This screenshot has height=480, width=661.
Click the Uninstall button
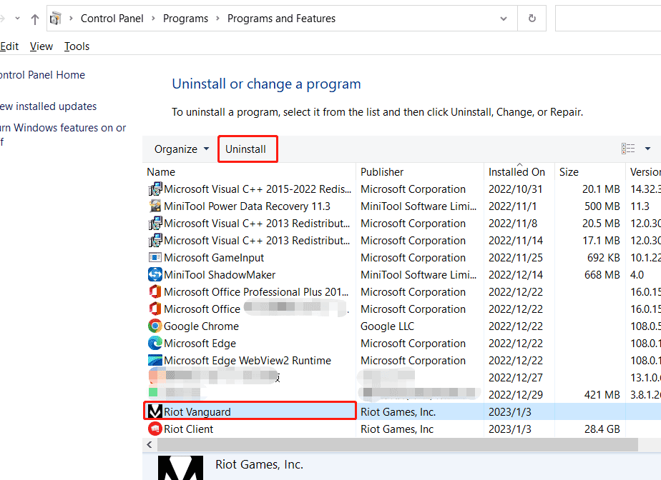(246, 149)
